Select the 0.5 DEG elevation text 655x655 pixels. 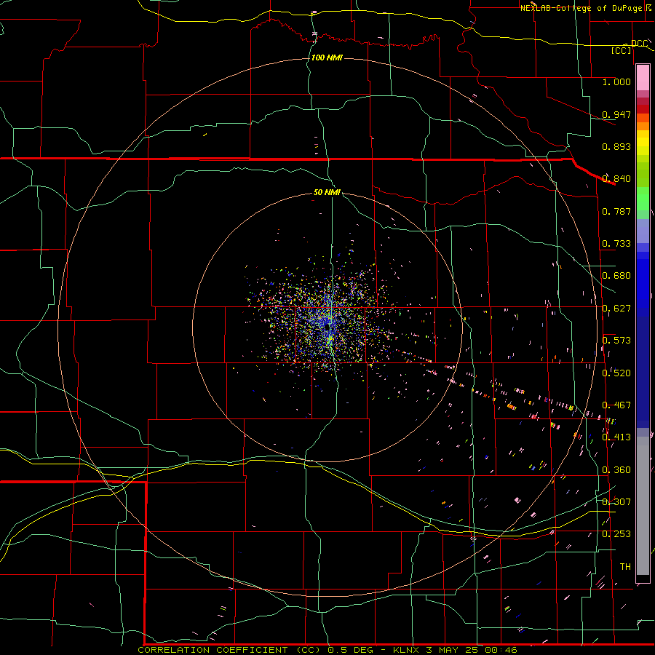click(x=351, y=650)
